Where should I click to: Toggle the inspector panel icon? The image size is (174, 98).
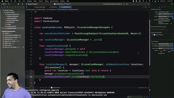(172, 4)
